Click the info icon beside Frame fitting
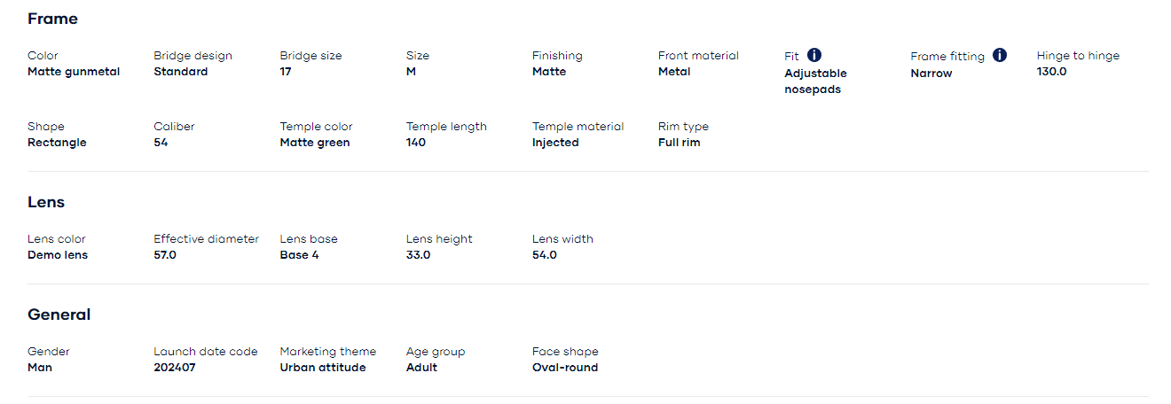This screenshot has height=404, width=1171. (x=1000, y=55)
